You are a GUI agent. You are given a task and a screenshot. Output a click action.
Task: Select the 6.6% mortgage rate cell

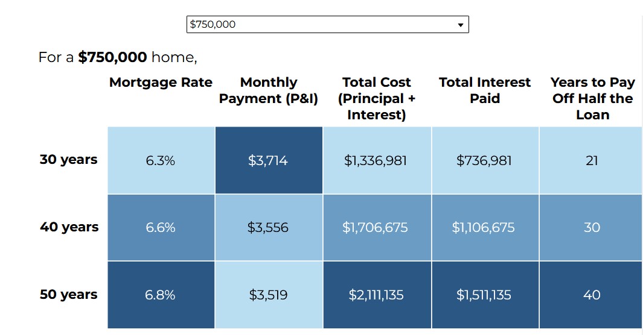pyautogui.click(x=161, y=228)
